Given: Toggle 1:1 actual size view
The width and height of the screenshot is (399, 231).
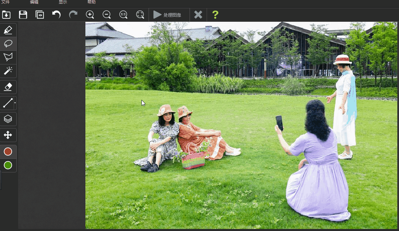Looking at the screenshot, I should point(123,15).
